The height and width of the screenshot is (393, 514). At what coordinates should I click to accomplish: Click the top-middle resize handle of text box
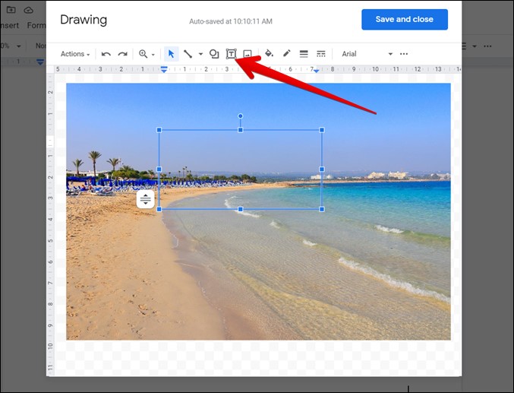point(240,130)
